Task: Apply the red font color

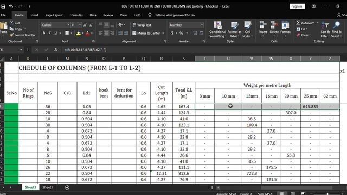Action: [x=88, y=34]
